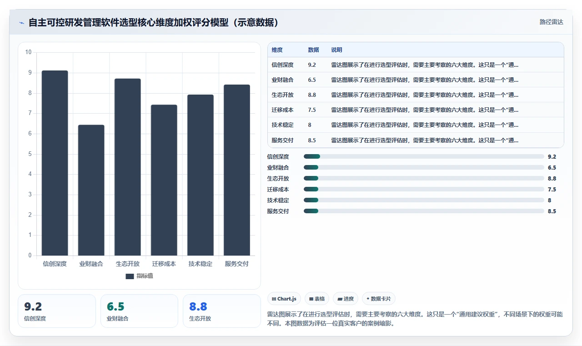
Task: Click the 生态开放 bar in chart
Action: (128, 167)
